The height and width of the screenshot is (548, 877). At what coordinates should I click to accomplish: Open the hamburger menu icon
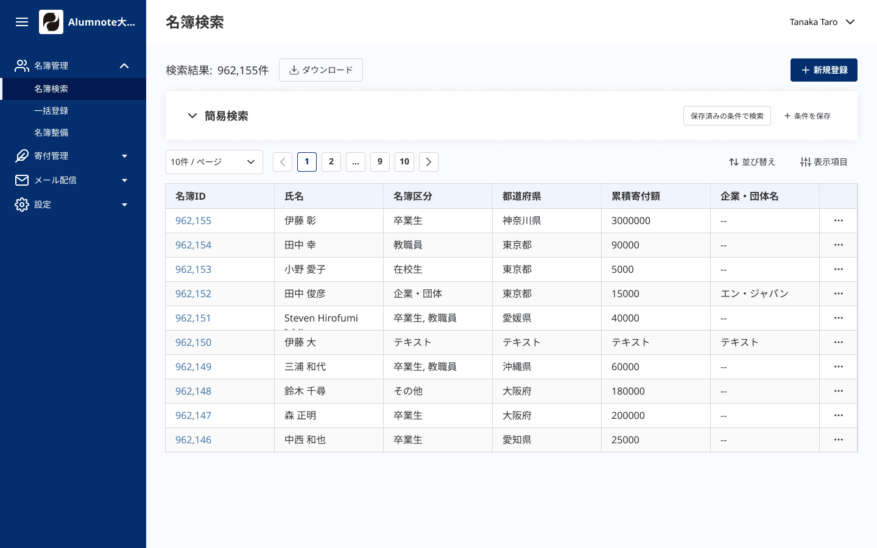pyautogui.click(x=22, y=22)
